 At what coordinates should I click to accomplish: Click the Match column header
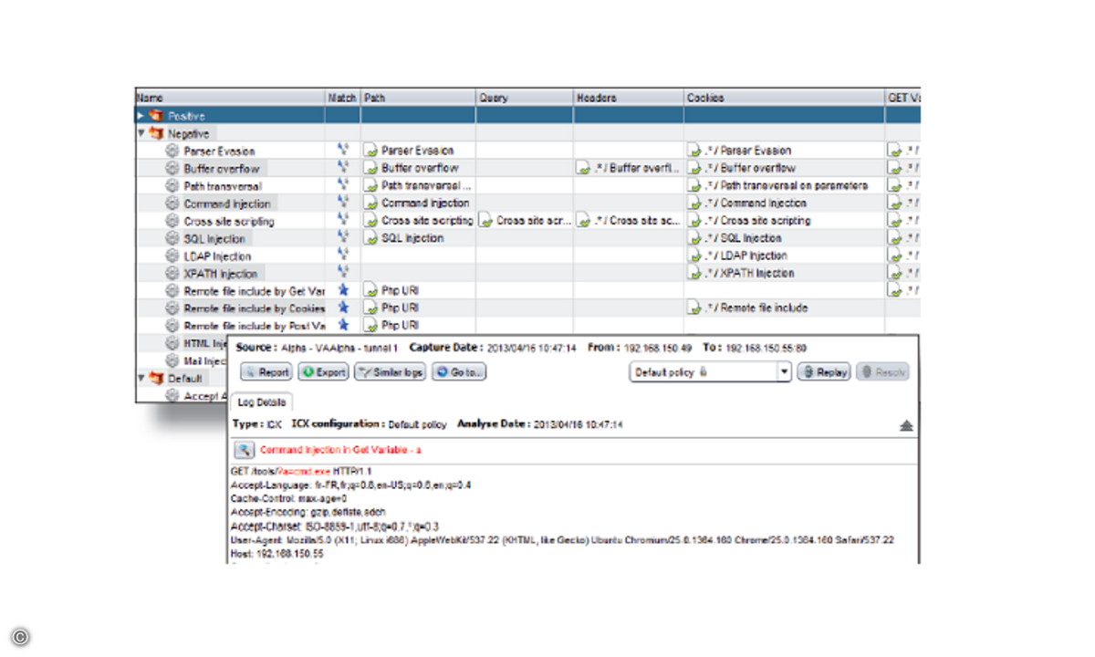pos(343,98)
